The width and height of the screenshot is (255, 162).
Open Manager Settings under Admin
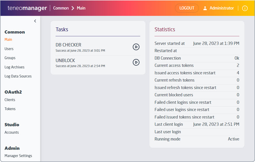pos(18,156)
